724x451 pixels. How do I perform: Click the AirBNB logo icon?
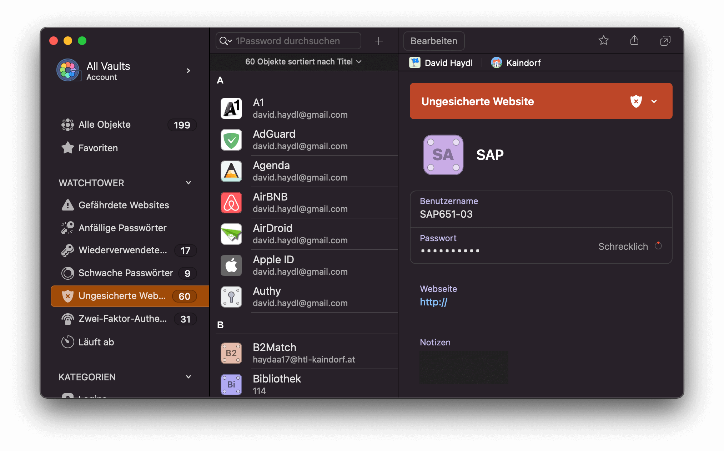click(231, 203)
